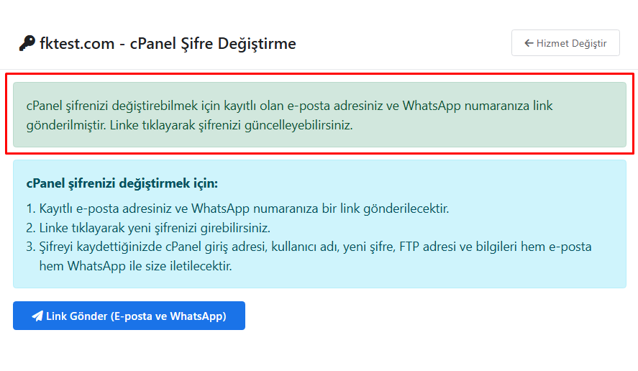
Task: Click heading 'cPanel şifrenizi değiştirmek için:'
Action: click(x=122, y=183)
